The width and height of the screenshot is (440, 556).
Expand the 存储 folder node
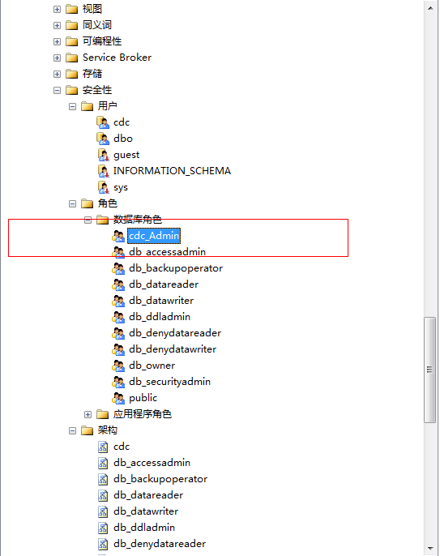point(57,74)
